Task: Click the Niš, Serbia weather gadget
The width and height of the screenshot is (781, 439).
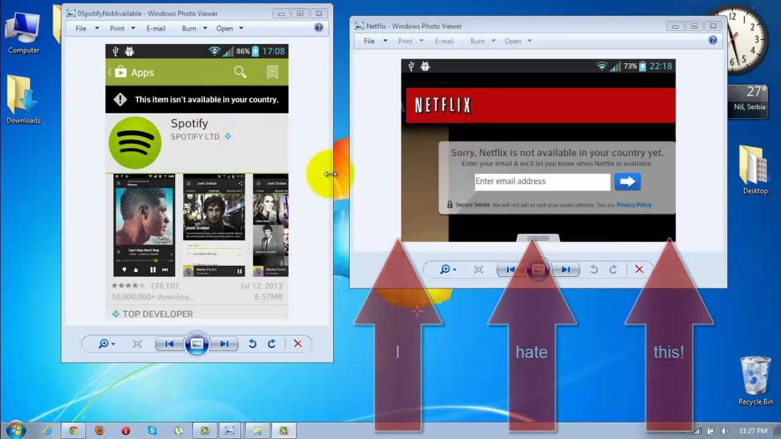Action: tap(749, 101)
